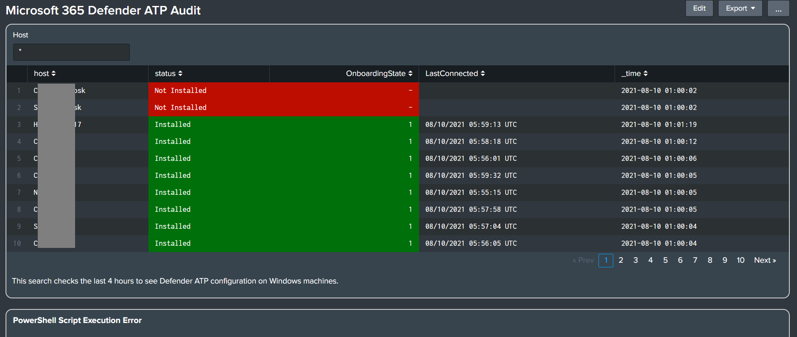Click _time value 2021-08-10 01:00:12
This screenshot has width=797, height=337.
pyautogui.click(x=659, y=141)
